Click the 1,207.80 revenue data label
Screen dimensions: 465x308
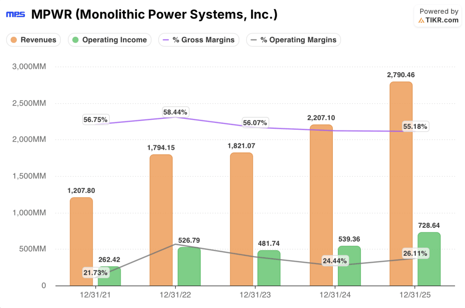(81, 191)
